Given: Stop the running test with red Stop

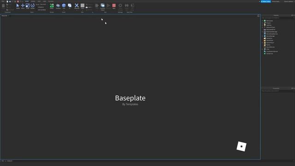Looking at the screenshot, I should pyautogui.click(x=114, y=6).
